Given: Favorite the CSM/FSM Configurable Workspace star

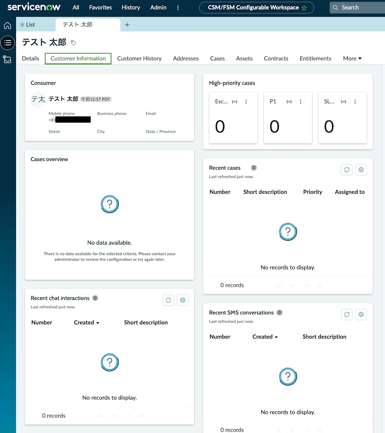Looking at the screenshot, I should (x=304, y=8).
